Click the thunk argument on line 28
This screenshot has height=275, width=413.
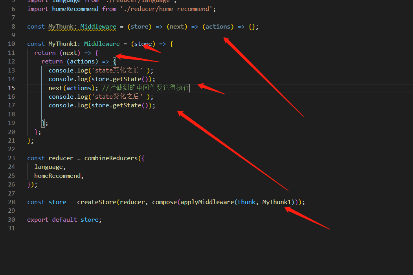click(x=246, y=202)
